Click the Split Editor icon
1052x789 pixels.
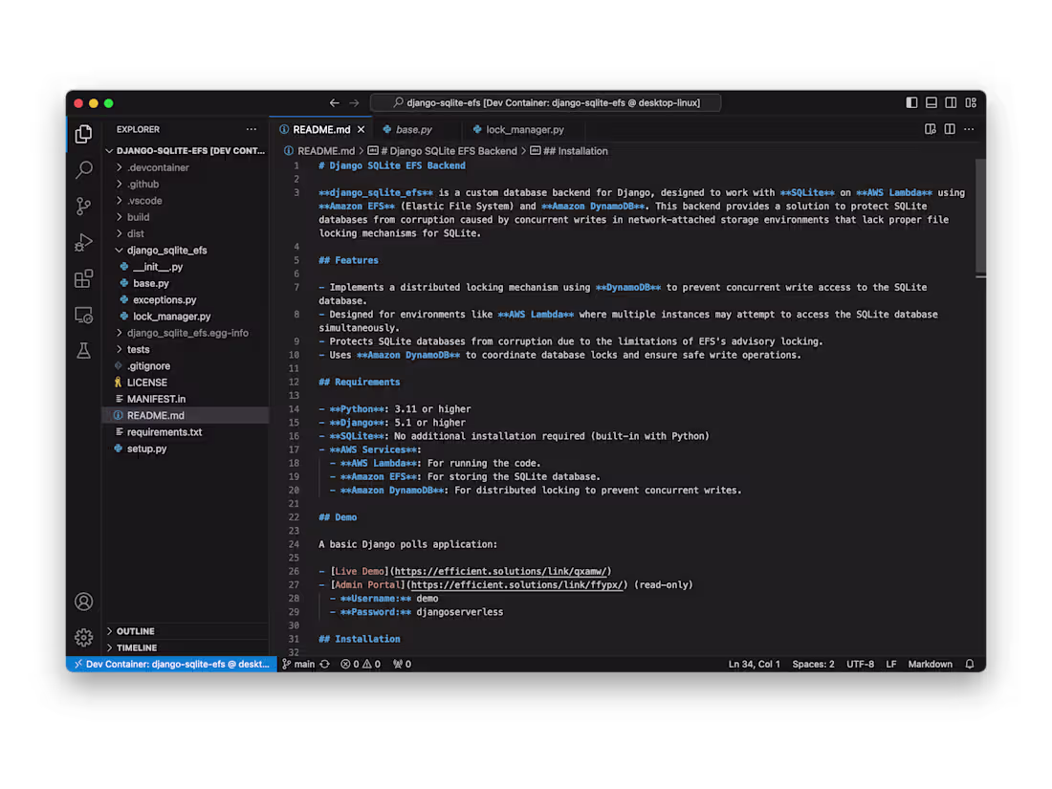tap(948, 128)
